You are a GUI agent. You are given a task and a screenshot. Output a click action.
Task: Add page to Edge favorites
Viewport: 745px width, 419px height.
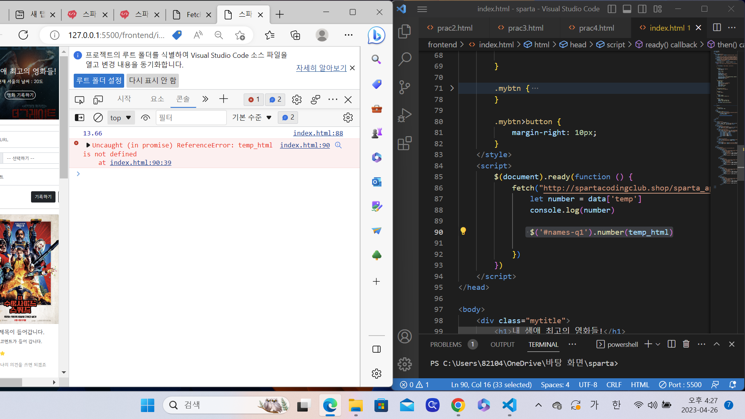[x=240, y=35]
